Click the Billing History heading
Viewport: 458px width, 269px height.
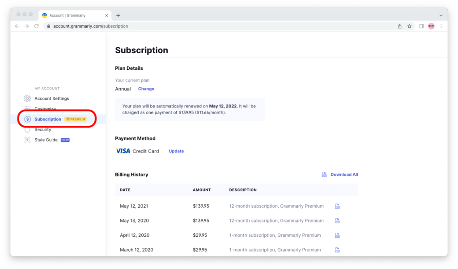[x=131, y=175]
